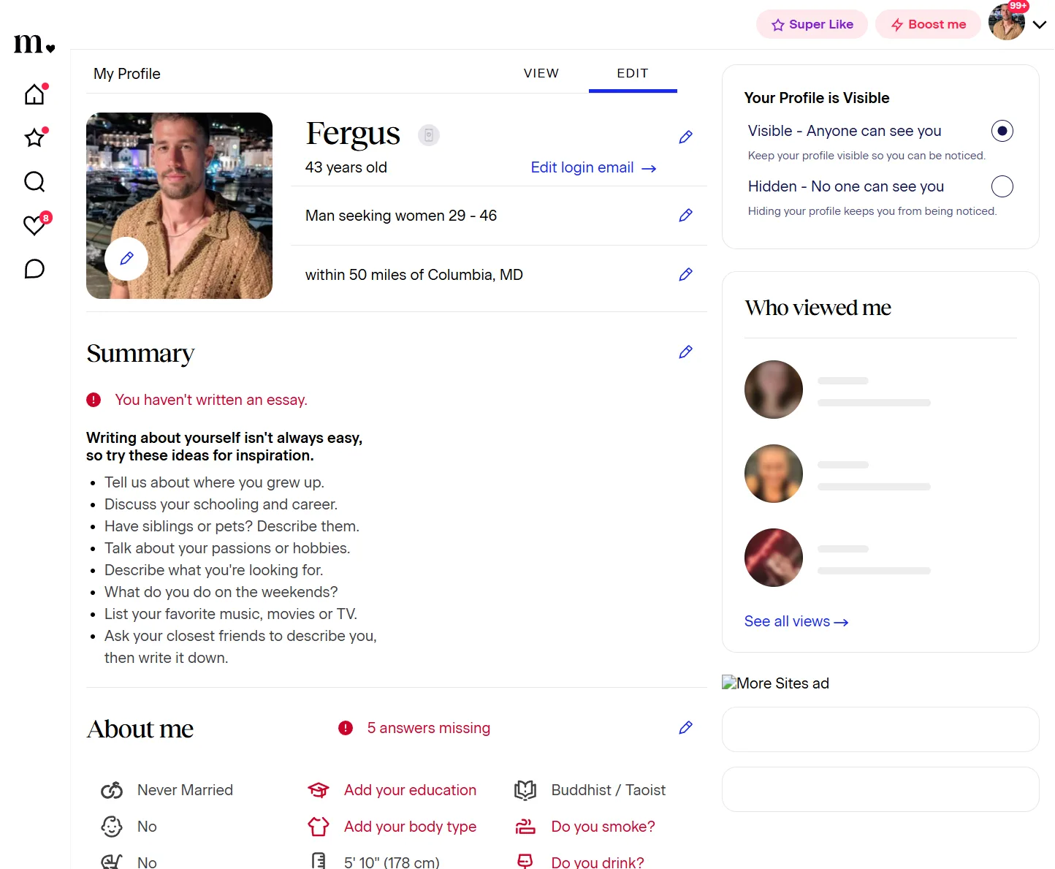The width and height of the screenshot is (1055, 869).
Task: Click 'Never Married' text
Action: click(185, 790)
